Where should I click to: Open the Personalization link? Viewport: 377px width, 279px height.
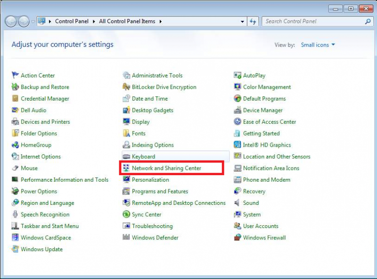(x=150, y=180)
